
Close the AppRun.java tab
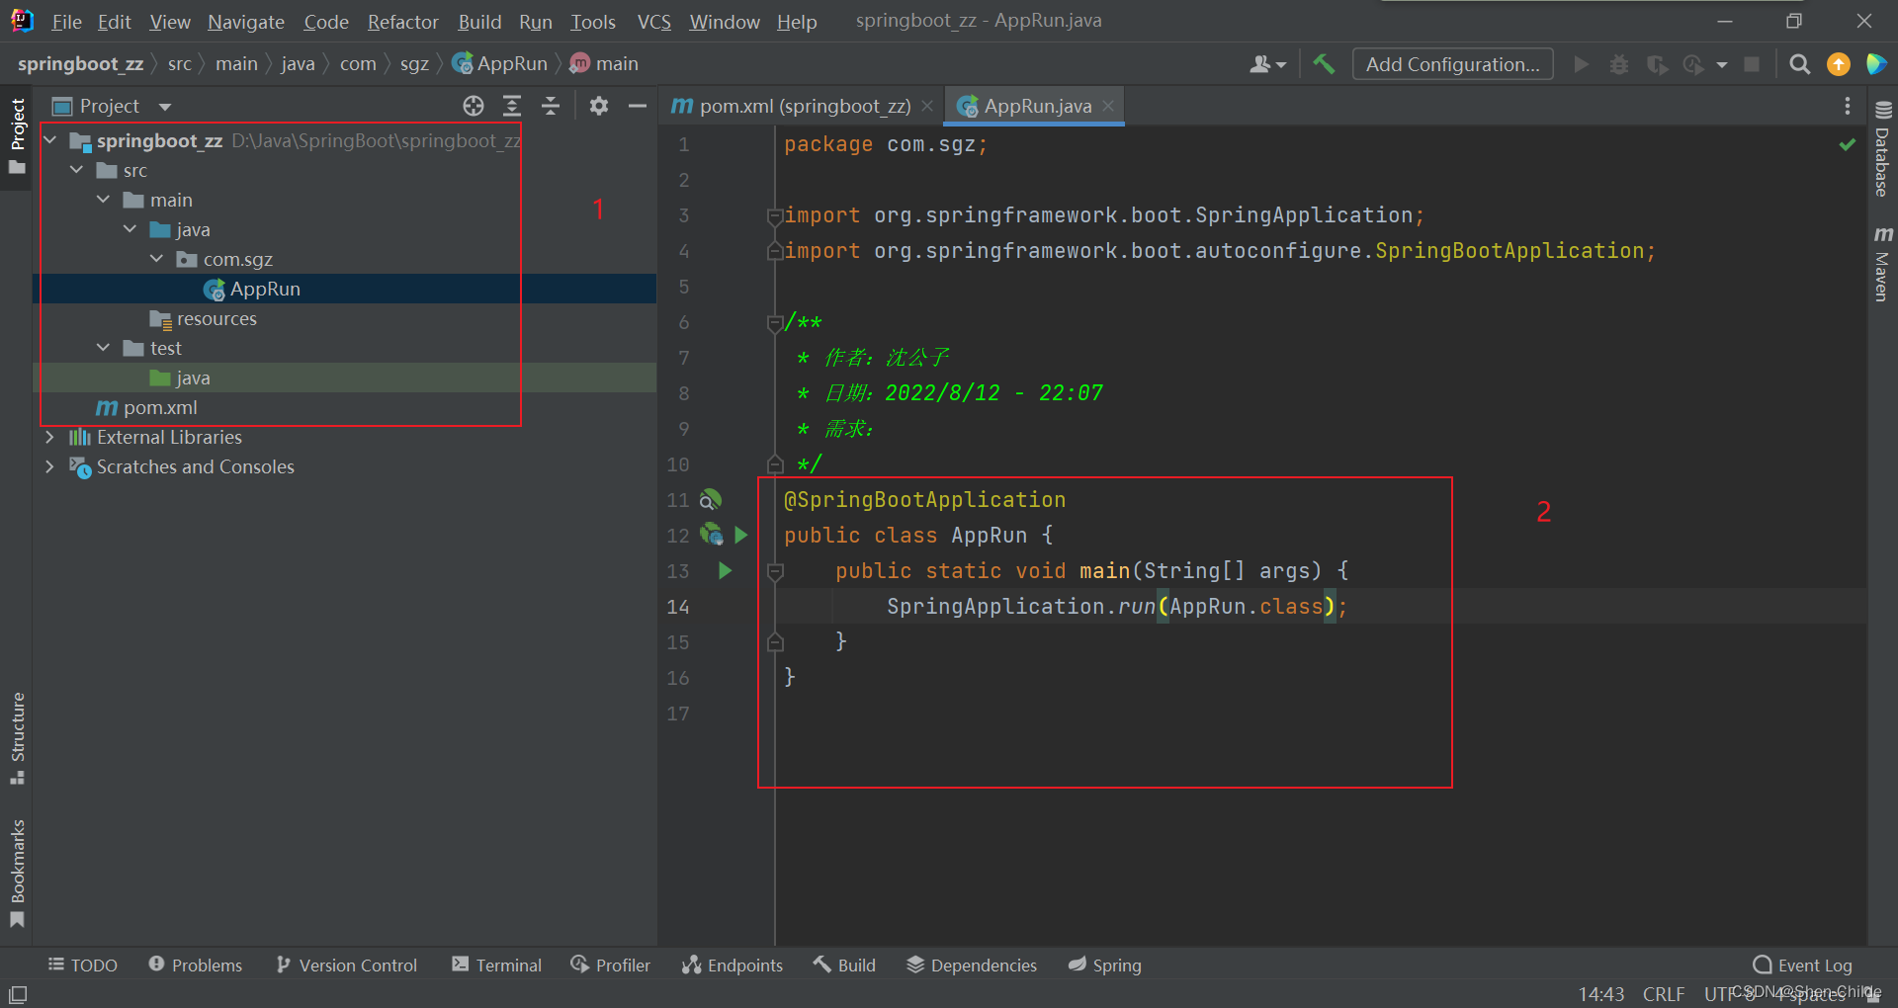(1109, 106)
